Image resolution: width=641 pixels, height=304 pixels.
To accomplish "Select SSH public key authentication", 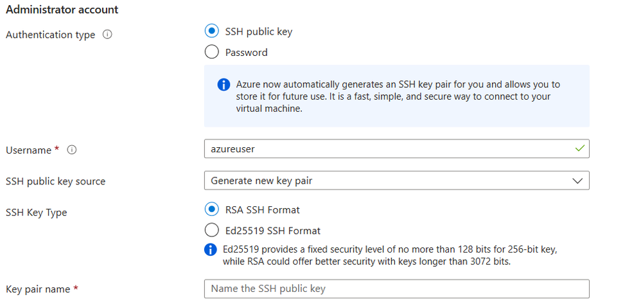I will pyautogui.click(x=211, y=31).
